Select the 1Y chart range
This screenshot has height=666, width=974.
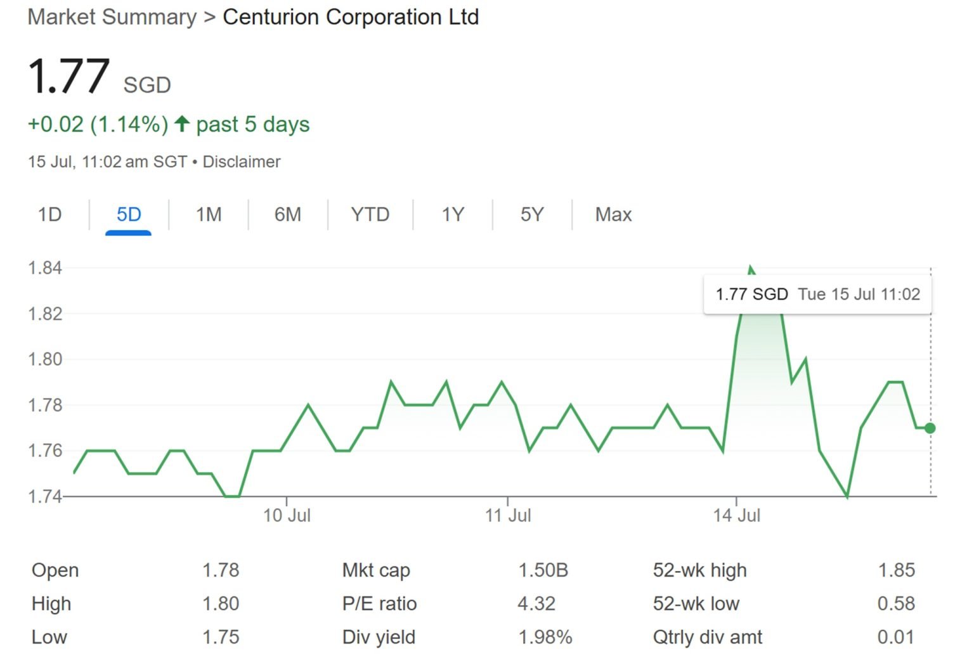coord(452,215)
